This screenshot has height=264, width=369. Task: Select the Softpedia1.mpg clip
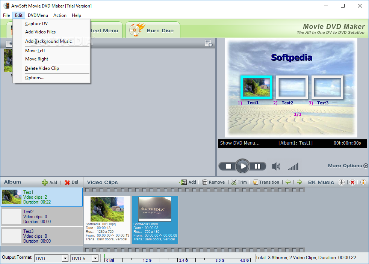click(155, 220)
